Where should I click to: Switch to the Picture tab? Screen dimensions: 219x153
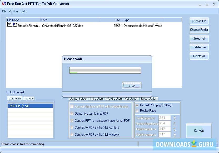click(29, 98)
